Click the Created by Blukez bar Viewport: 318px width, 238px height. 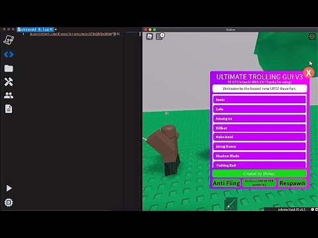click(x=259, y=174)
